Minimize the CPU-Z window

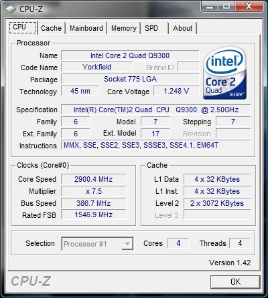210,7
